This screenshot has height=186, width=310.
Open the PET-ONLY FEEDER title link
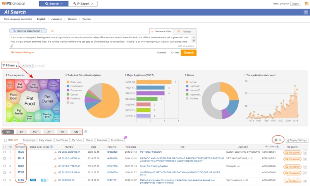coord(150,152)
